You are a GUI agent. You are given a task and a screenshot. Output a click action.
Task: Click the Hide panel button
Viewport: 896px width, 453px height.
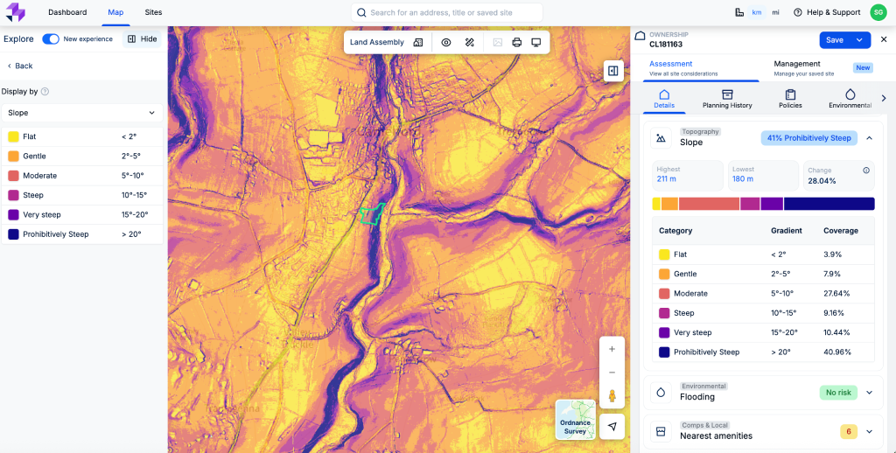click(142, 38)
